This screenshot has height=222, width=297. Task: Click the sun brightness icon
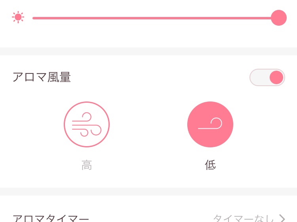tap(18, 17)
